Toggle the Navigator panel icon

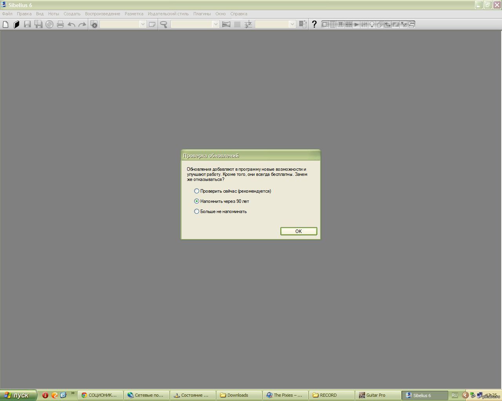325,24
